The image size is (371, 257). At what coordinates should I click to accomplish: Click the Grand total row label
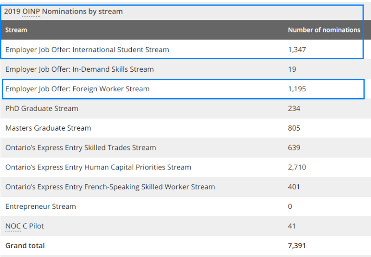[x=25, y=245]
